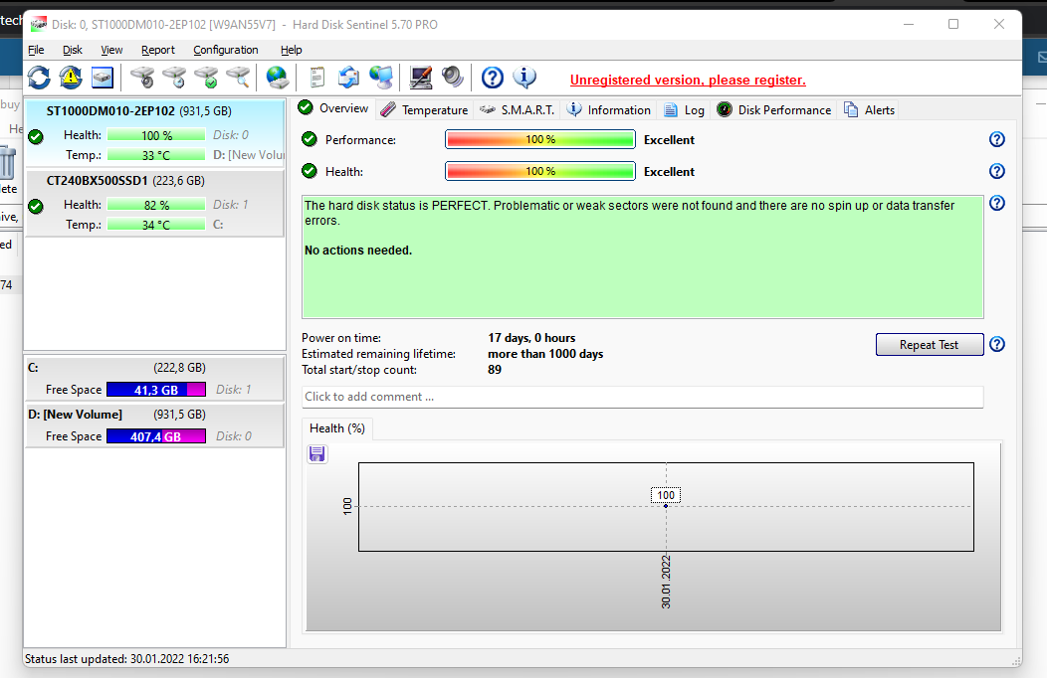
Task: Click the send e-mail report icon
Action: (x=348, y=78)
